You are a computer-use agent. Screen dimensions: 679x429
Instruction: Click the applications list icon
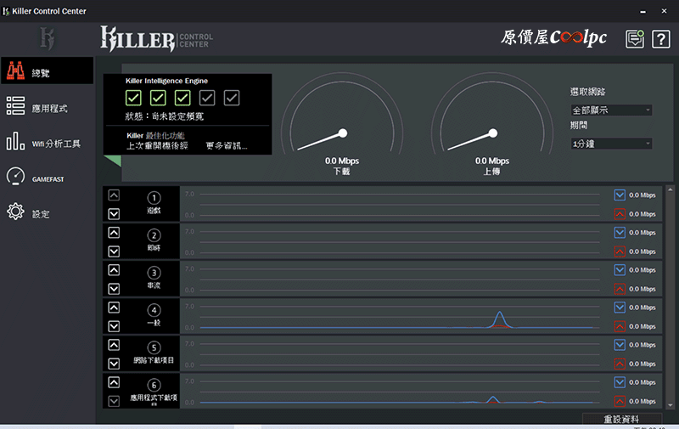(15, 106)
